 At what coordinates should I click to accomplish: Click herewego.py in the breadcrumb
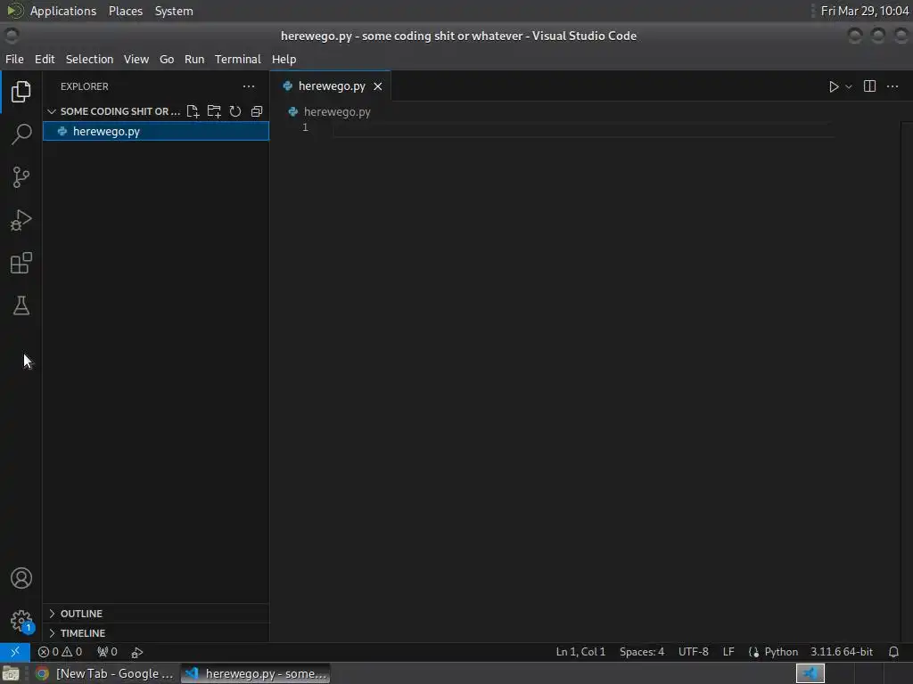point(336,111)
